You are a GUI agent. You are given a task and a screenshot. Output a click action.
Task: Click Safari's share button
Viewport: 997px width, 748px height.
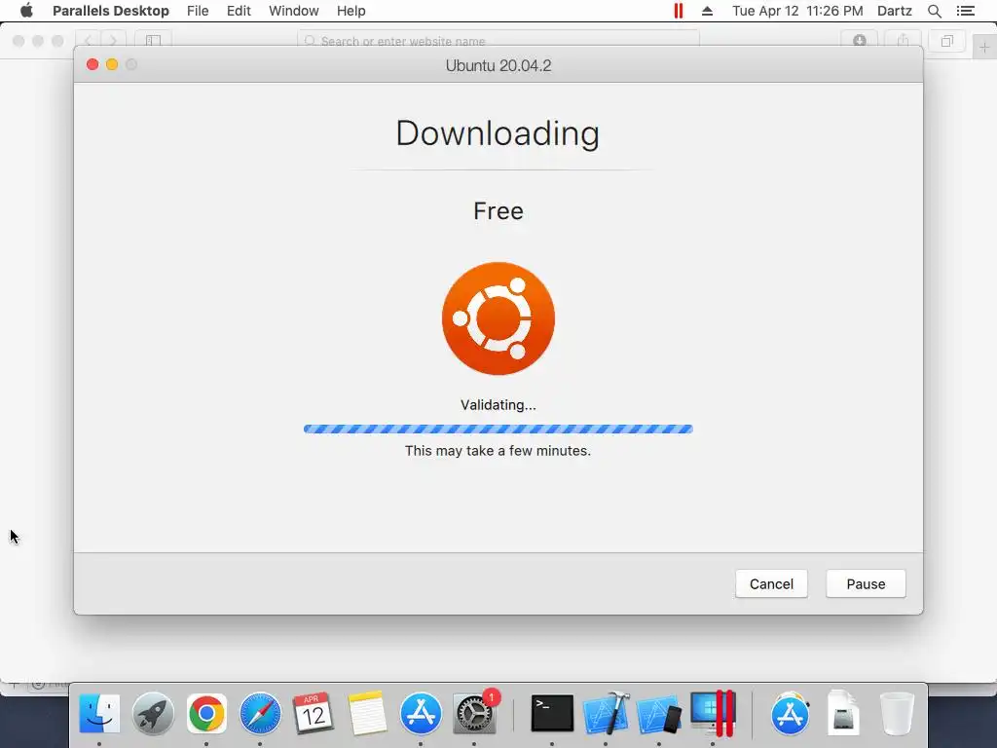pyautogui.click(x=903, y=41)
